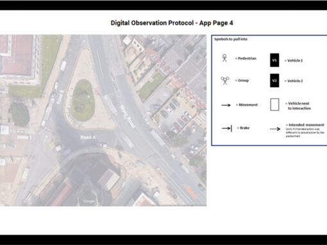Pick the Brake arrow with bar symbol
This screenshot has width=327, height=245.
click(227, 128)
